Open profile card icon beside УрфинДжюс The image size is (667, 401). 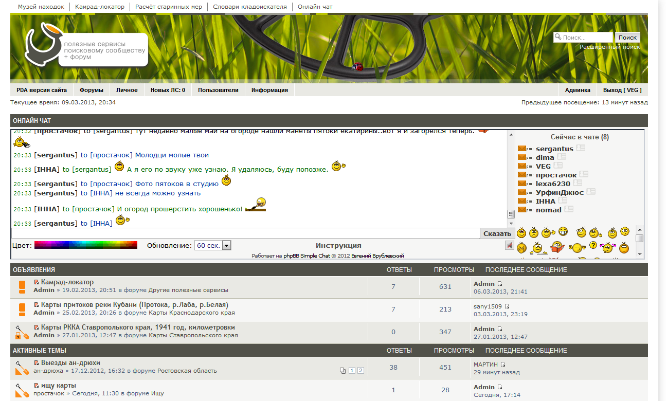(x=590, y=192)
